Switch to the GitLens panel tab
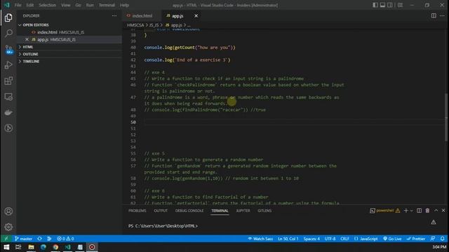Image resolution: width=449 pixels, height=252 pixels. tap(264, 211)
